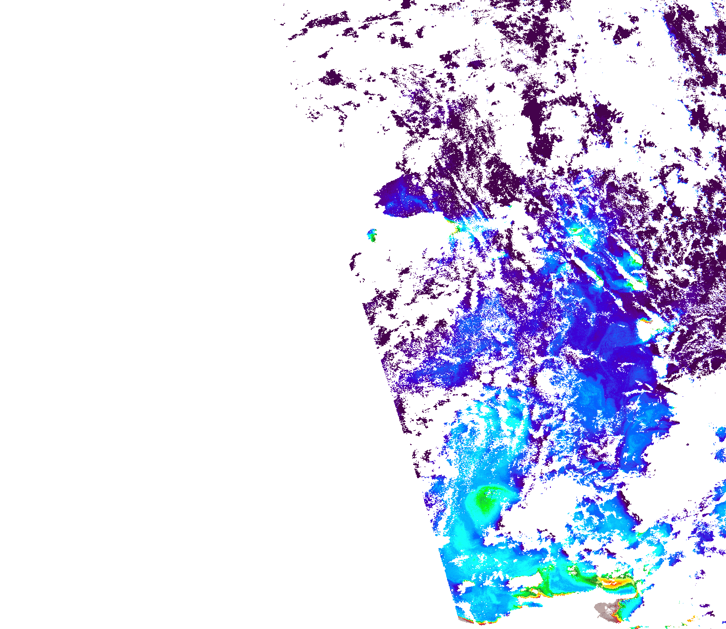Click the cyan patch at the right edge
Viewport: 726px width, 629px height.
tap(721, 433)
